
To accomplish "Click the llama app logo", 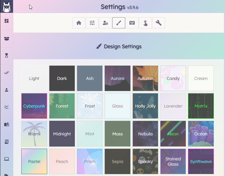I will click(x=6, y=6).
